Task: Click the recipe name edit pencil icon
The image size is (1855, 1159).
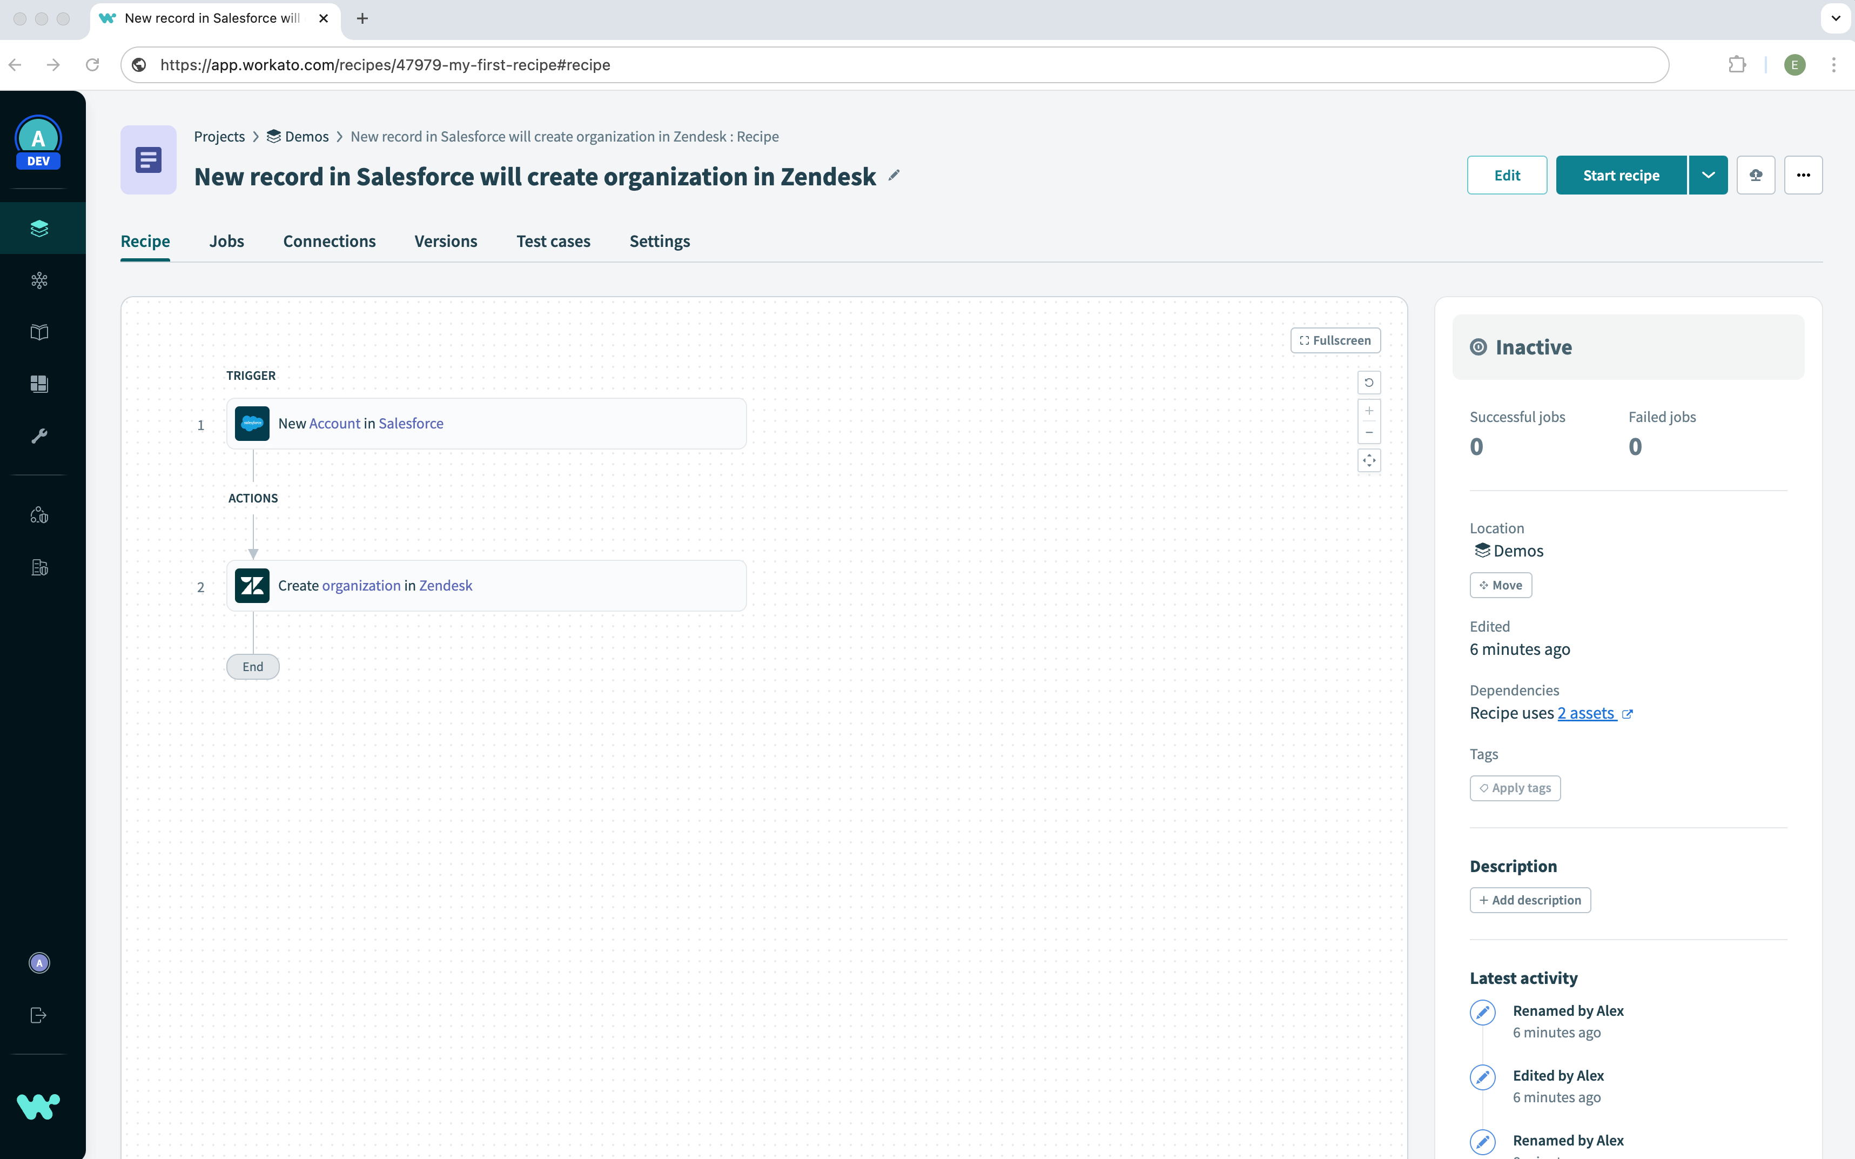Action: (894, 175)
